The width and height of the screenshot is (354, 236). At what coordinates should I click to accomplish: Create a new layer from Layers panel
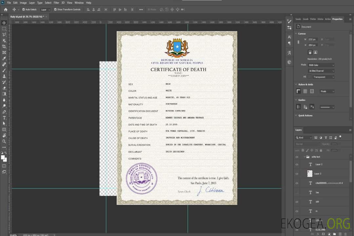coord(340,234)
